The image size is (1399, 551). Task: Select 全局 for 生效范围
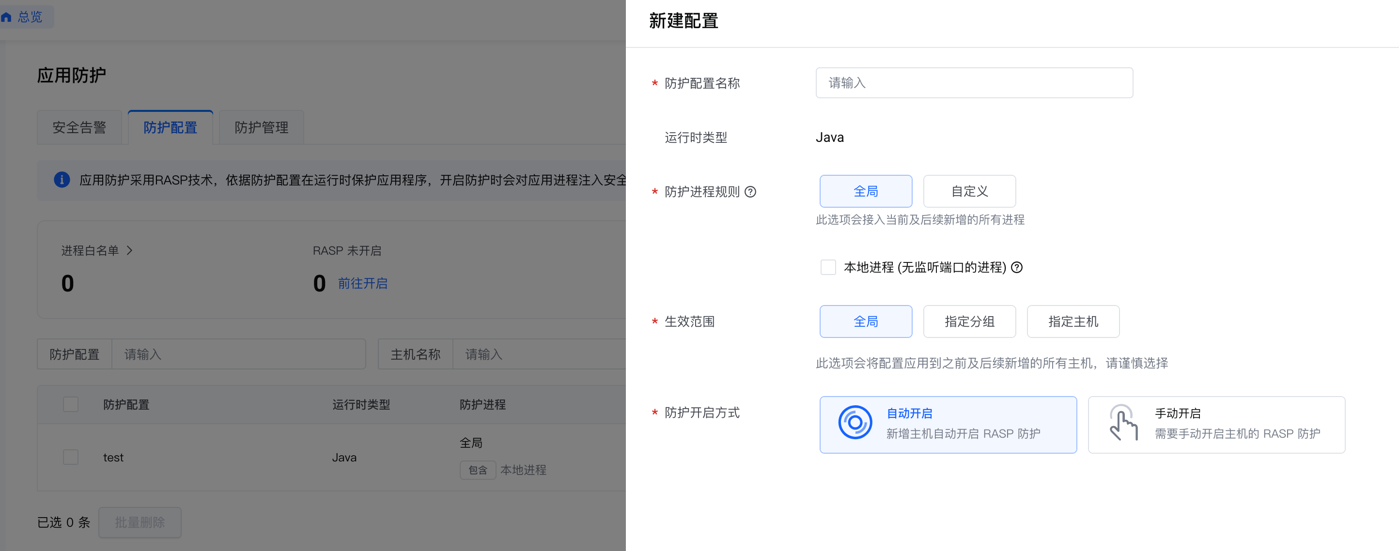pyautogui.click(x=866, y=321)
